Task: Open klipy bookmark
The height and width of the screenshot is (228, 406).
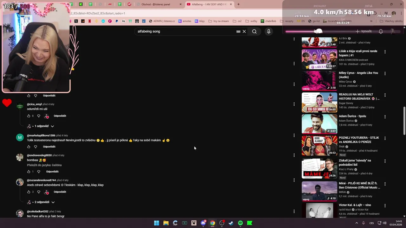Action: pyautogui.click(x=200, y=21)
